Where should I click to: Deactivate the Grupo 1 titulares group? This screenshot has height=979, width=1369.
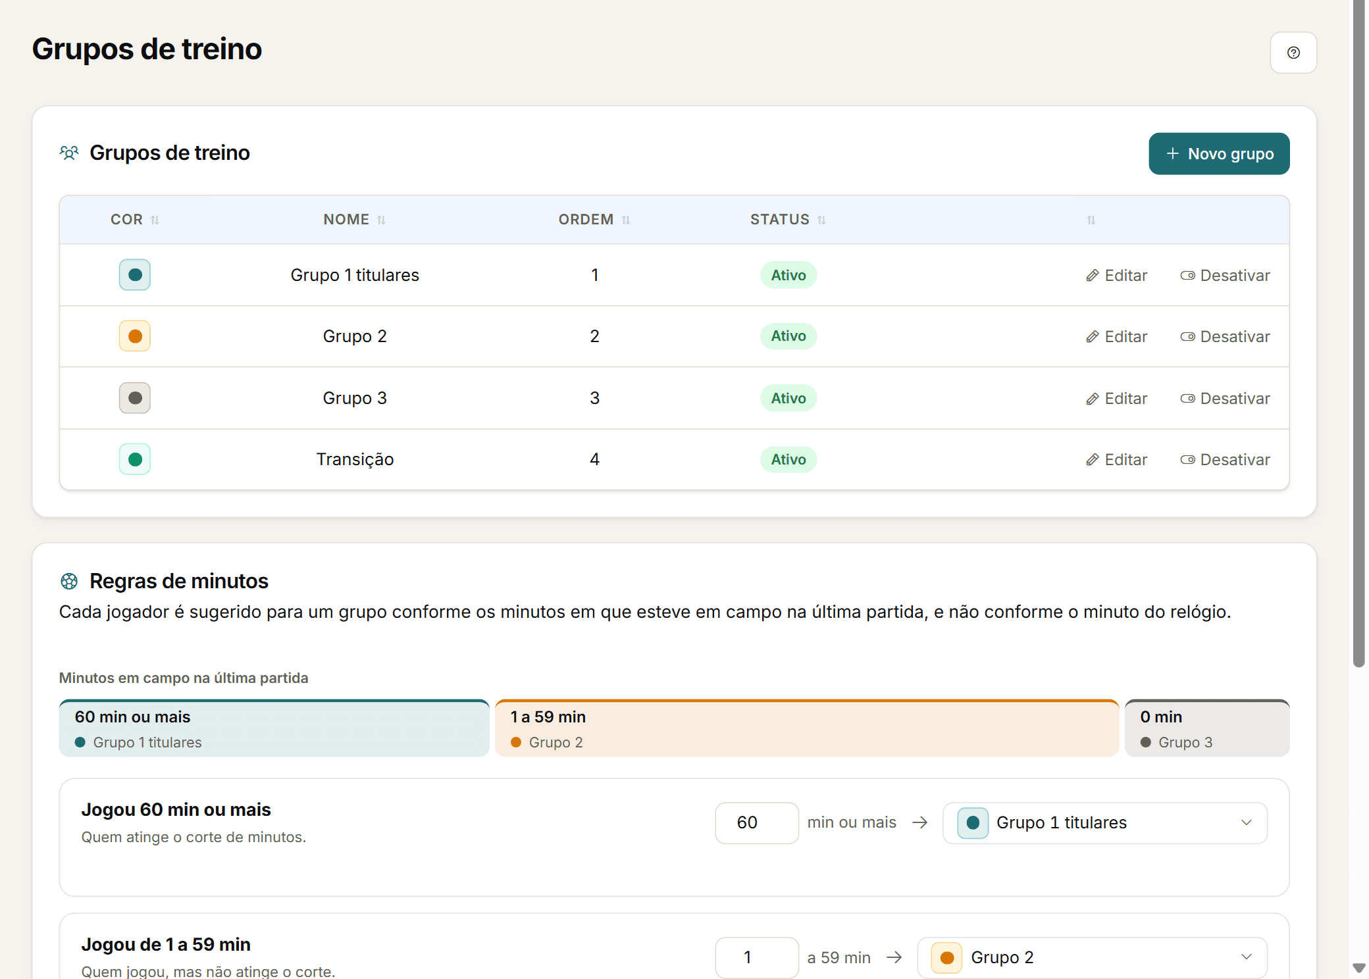[x=1225, y=275]
